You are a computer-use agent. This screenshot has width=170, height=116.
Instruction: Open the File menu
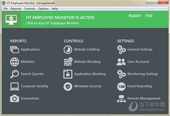(x=6, y=9)
